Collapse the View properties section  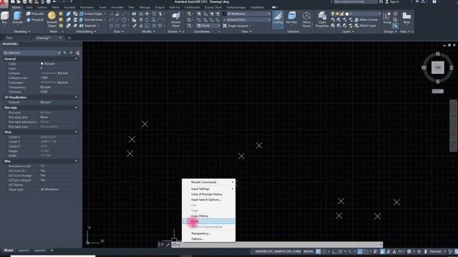click(77, 132)
